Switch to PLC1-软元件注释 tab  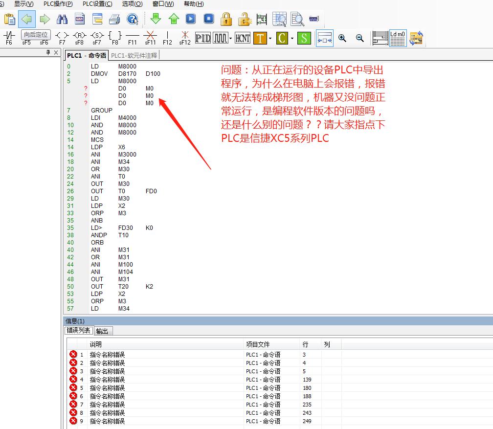point(134,55)
